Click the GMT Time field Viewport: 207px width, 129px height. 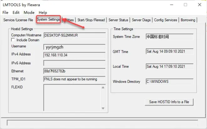(170, 51)
